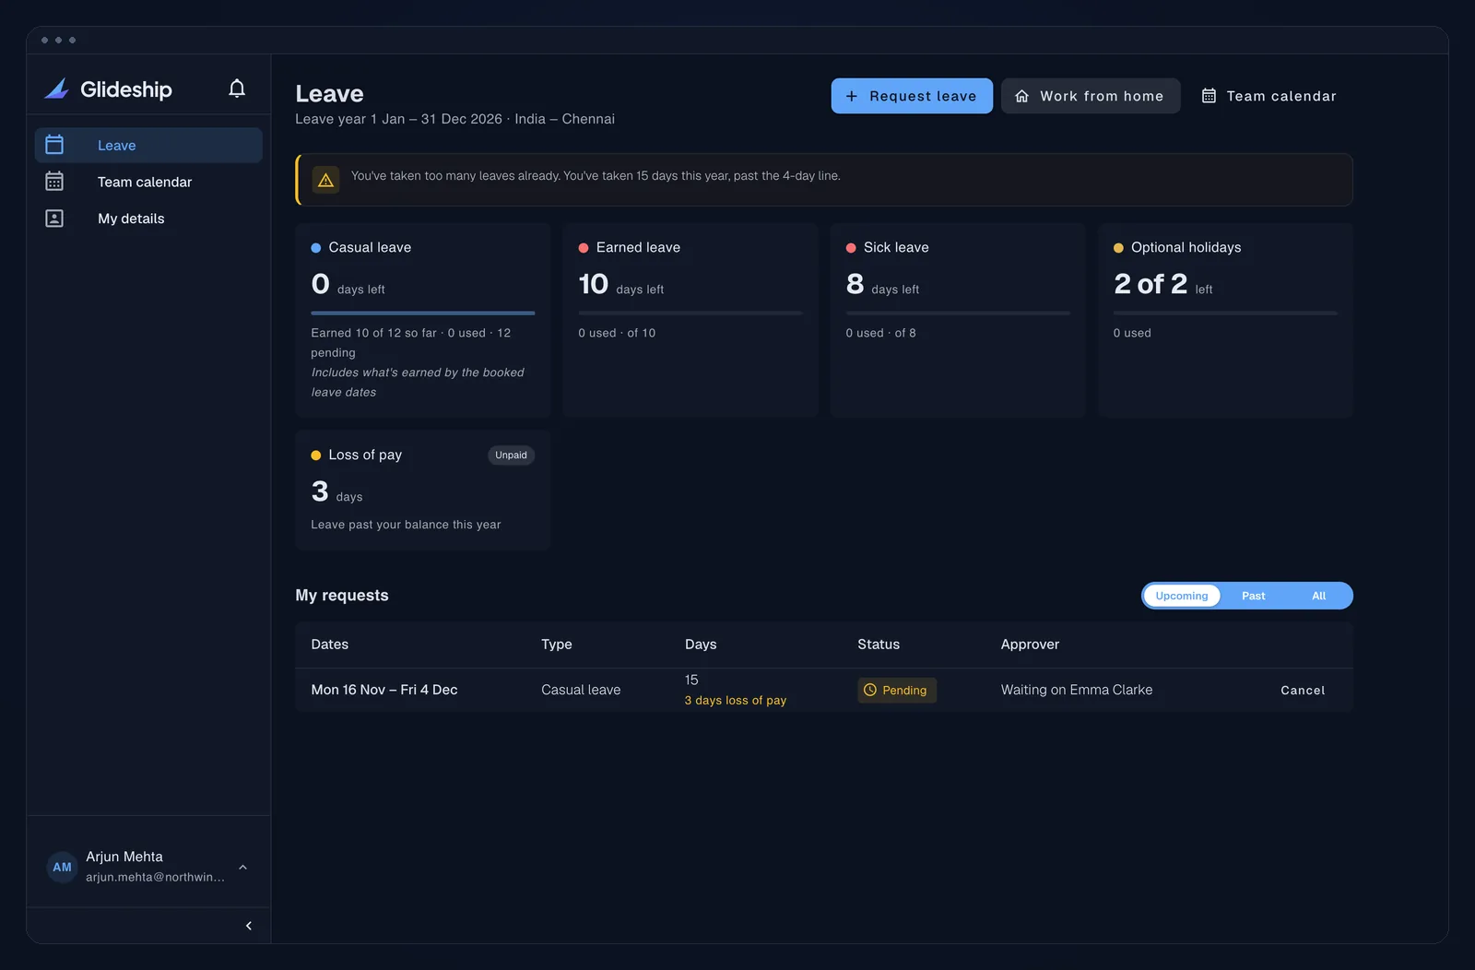Click the house icon on Work from home

(1021, 96)
